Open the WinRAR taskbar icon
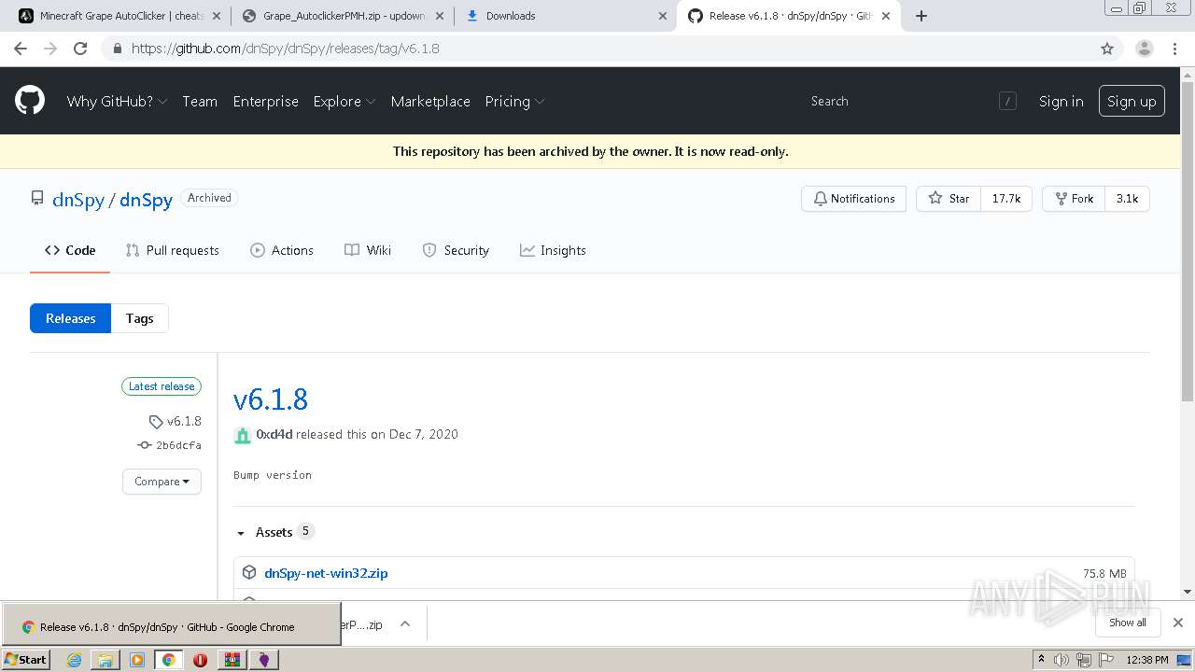This screenshot has height=672, width=1195. 232,660
